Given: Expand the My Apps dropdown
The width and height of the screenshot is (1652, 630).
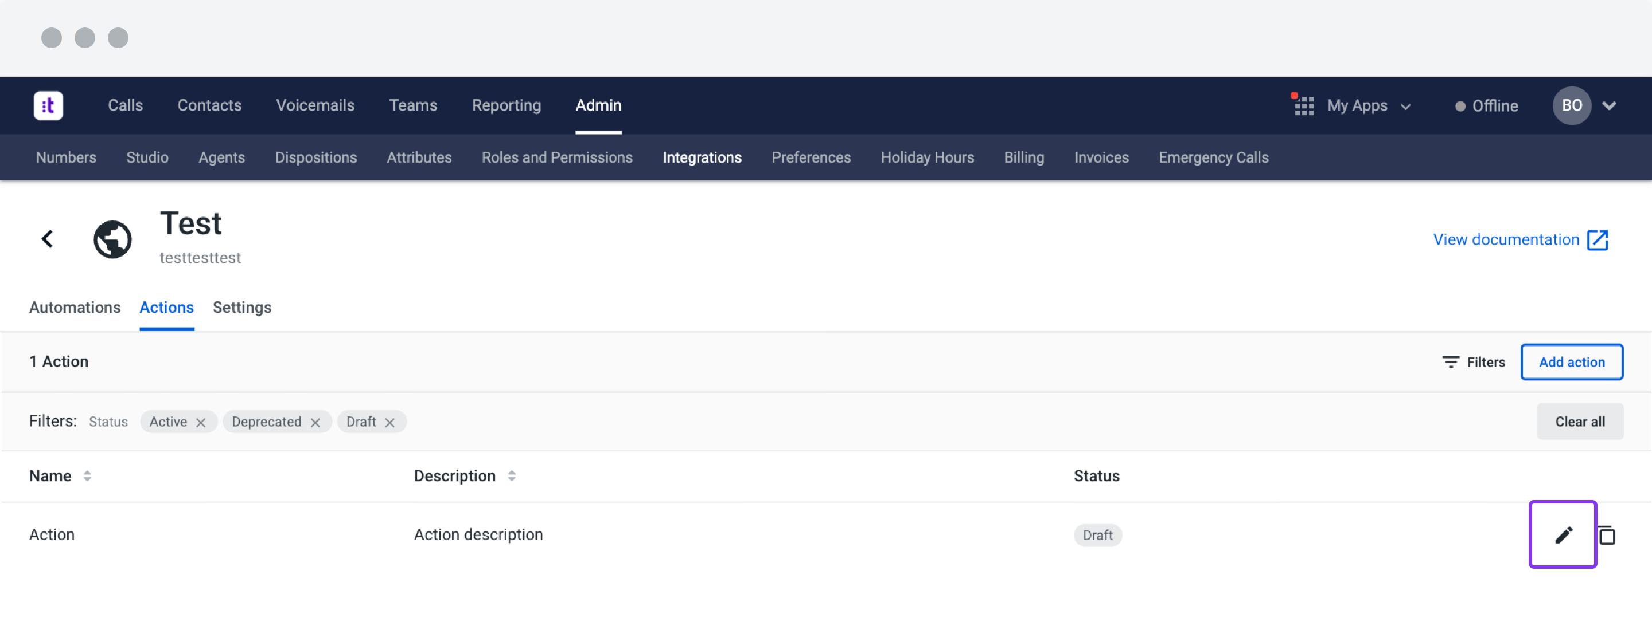Looking at the screenshot, I should [1405, 107].
